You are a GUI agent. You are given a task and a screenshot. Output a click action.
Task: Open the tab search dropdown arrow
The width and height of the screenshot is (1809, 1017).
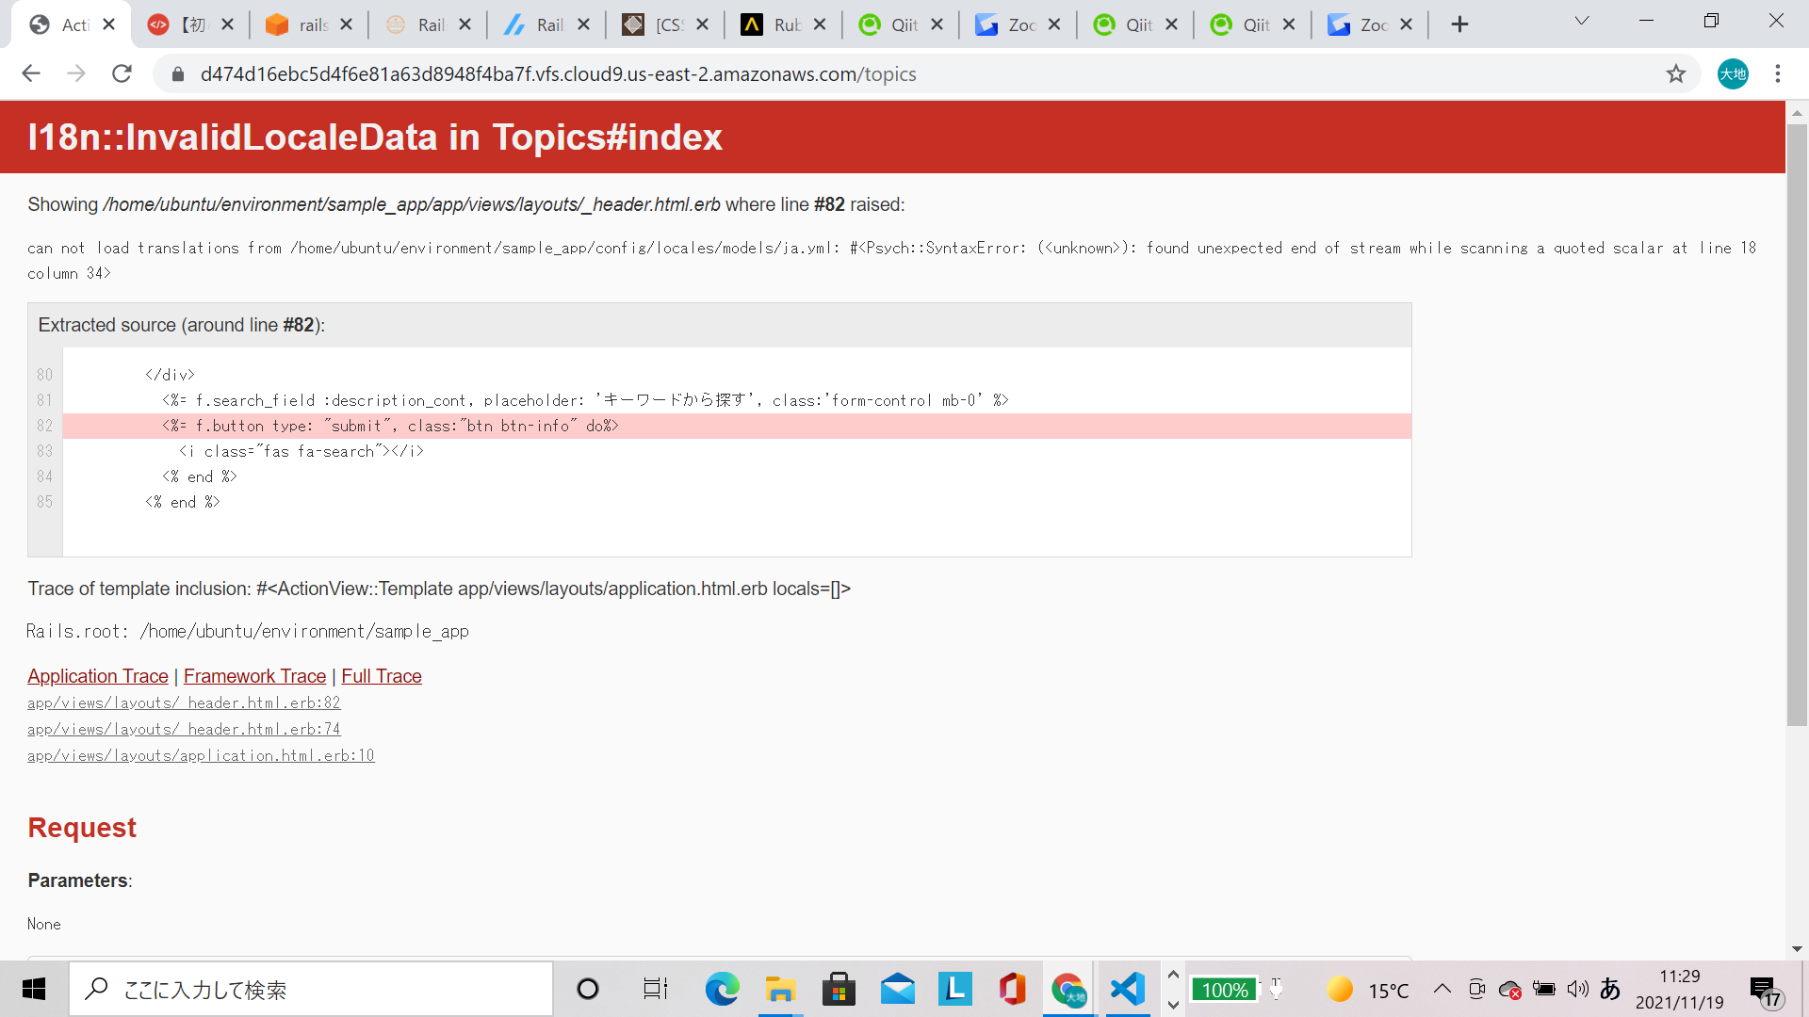pos(1582,21)
